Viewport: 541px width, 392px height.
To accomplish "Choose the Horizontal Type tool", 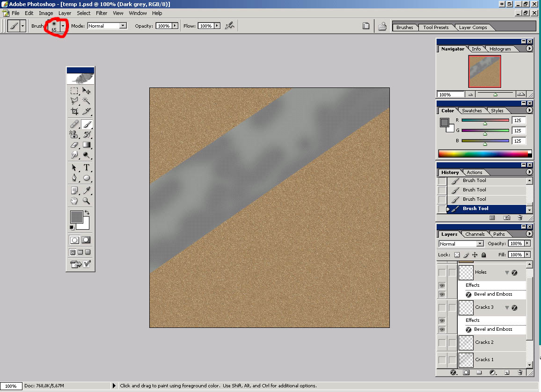I will point(87,167).
